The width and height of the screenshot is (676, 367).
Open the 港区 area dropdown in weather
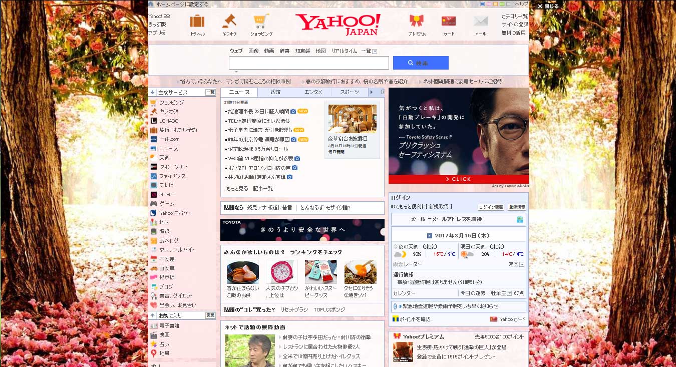click(x=522, y=264)
